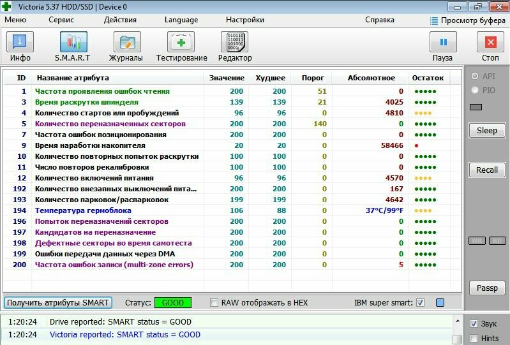Viewport: 510px width, 345px height.
Task: Click the Значение column header
Action: (227, 78)
